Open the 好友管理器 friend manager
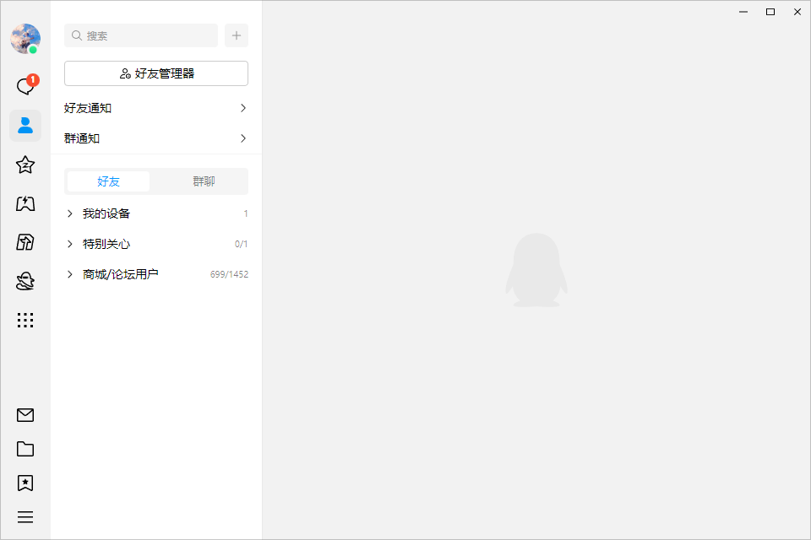 [x=155, y=73]
